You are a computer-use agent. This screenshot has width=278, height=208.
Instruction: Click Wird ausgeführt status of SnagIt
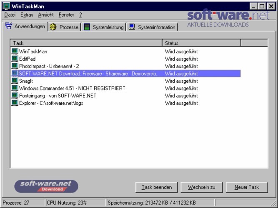pyautogui.click(x=181, y=81)
